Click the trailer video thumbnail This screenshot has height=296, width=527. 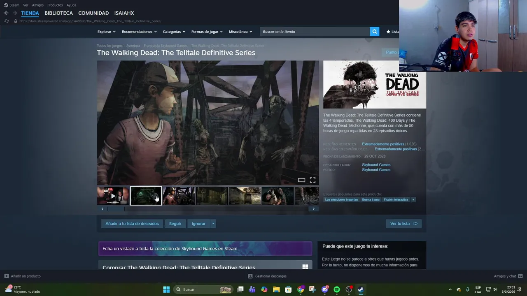pos(113,196)
